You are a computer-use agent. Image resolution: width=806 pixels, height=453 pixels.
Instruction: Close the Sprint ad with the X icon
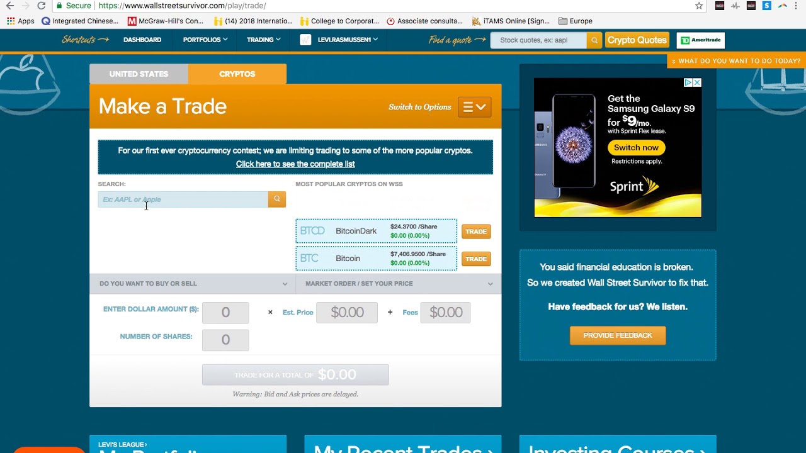tap(697, 82)
